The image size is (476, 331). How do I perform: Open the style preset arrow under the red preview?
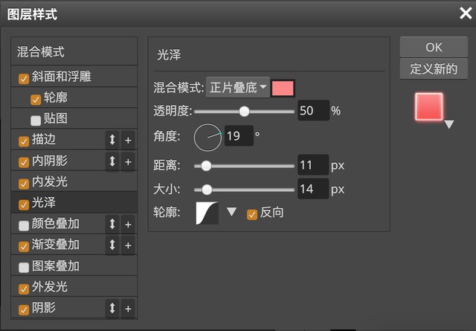[448, 125]
